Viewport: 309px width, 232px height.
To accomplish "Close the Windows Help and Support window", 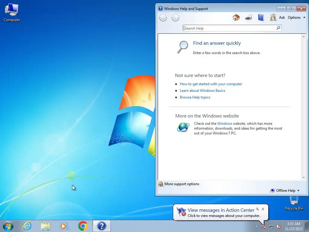I will [x=301, y=9].
